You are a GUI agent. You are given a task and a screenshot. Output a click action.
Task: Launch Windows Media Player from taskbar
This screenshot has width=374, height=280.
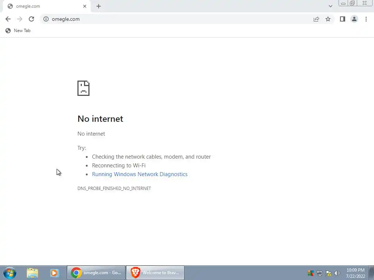click(x=54, y=273)
